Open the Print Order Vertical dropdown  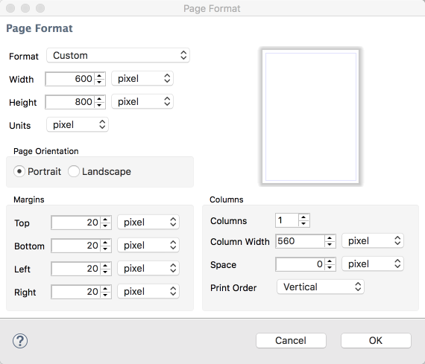[321, 287]
